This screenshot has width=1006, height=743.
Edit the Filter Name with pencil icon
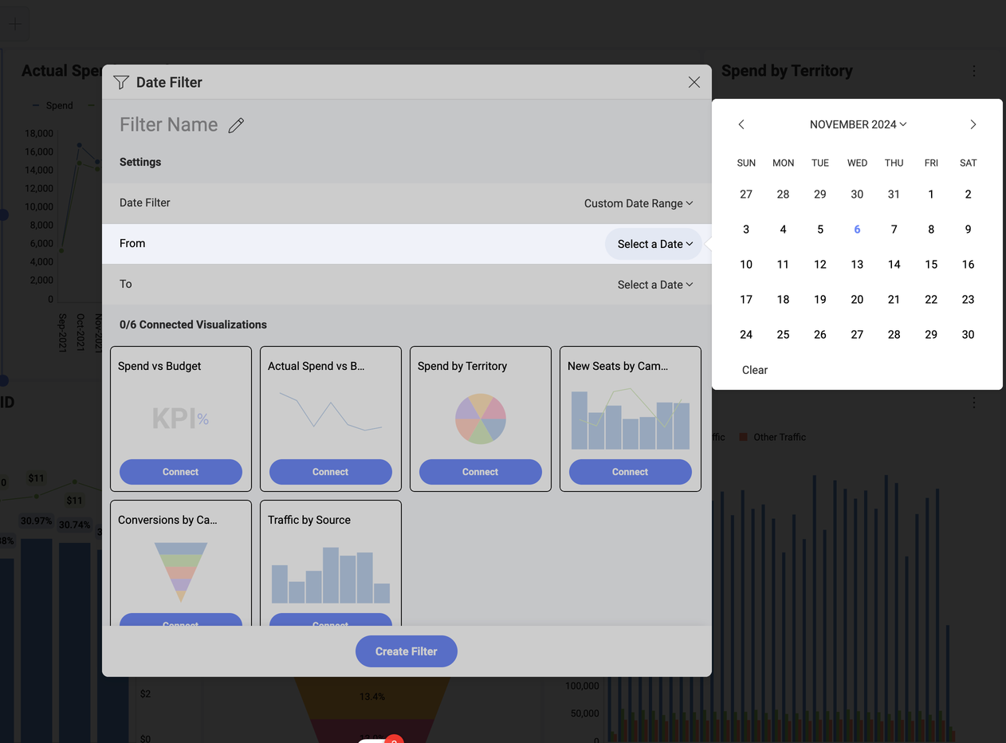pyautogui.click(x=236, y=125)
